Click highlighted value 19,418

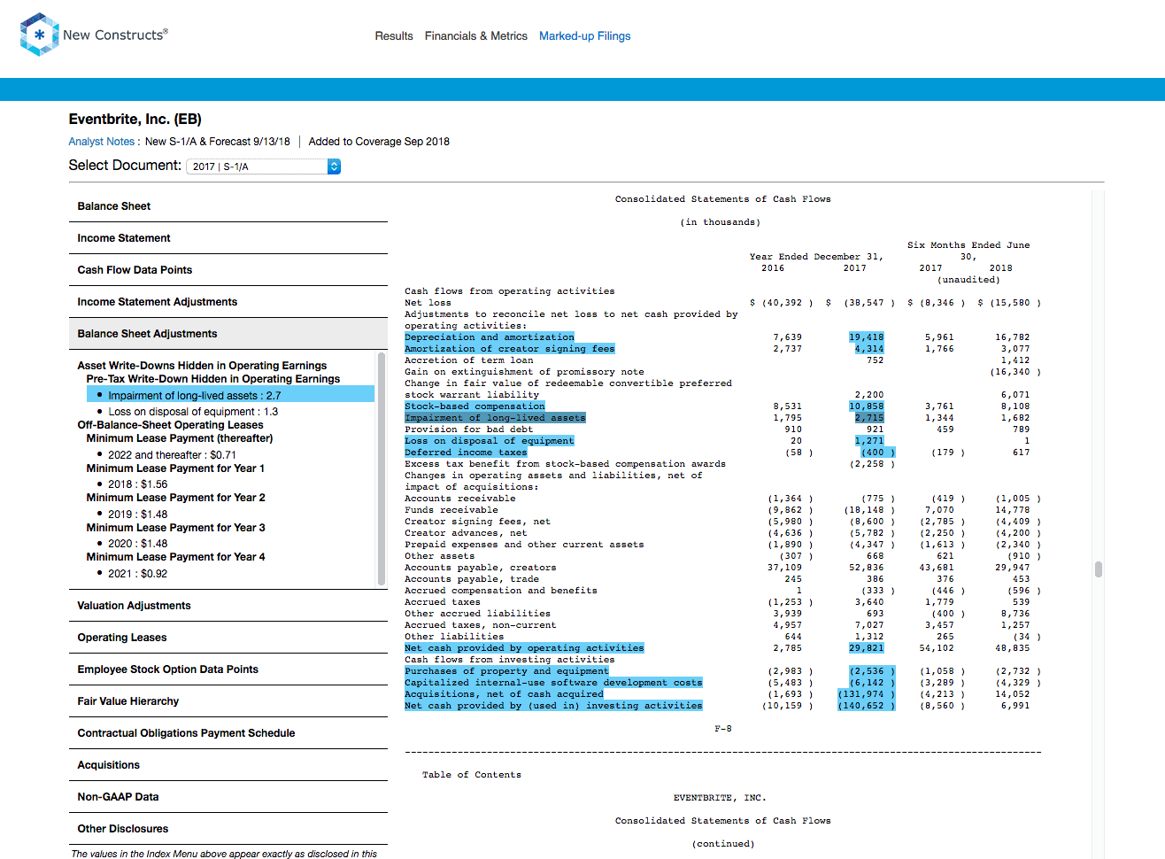tap(867, 337)
